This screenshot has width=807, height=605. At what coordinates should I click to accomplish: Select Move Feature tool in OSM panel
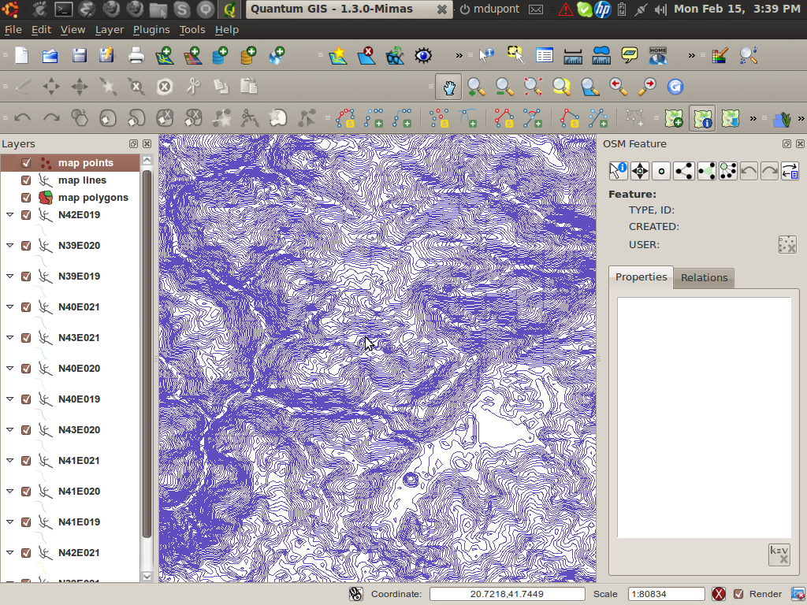640,171
